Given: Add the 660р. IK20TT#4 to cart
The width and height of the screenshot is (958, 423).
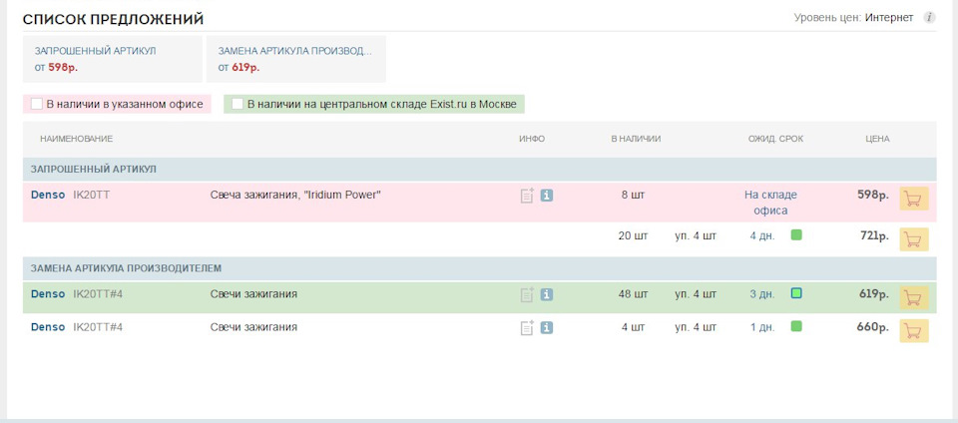Looking at the screenshot, I should click(x=913, y=331).
